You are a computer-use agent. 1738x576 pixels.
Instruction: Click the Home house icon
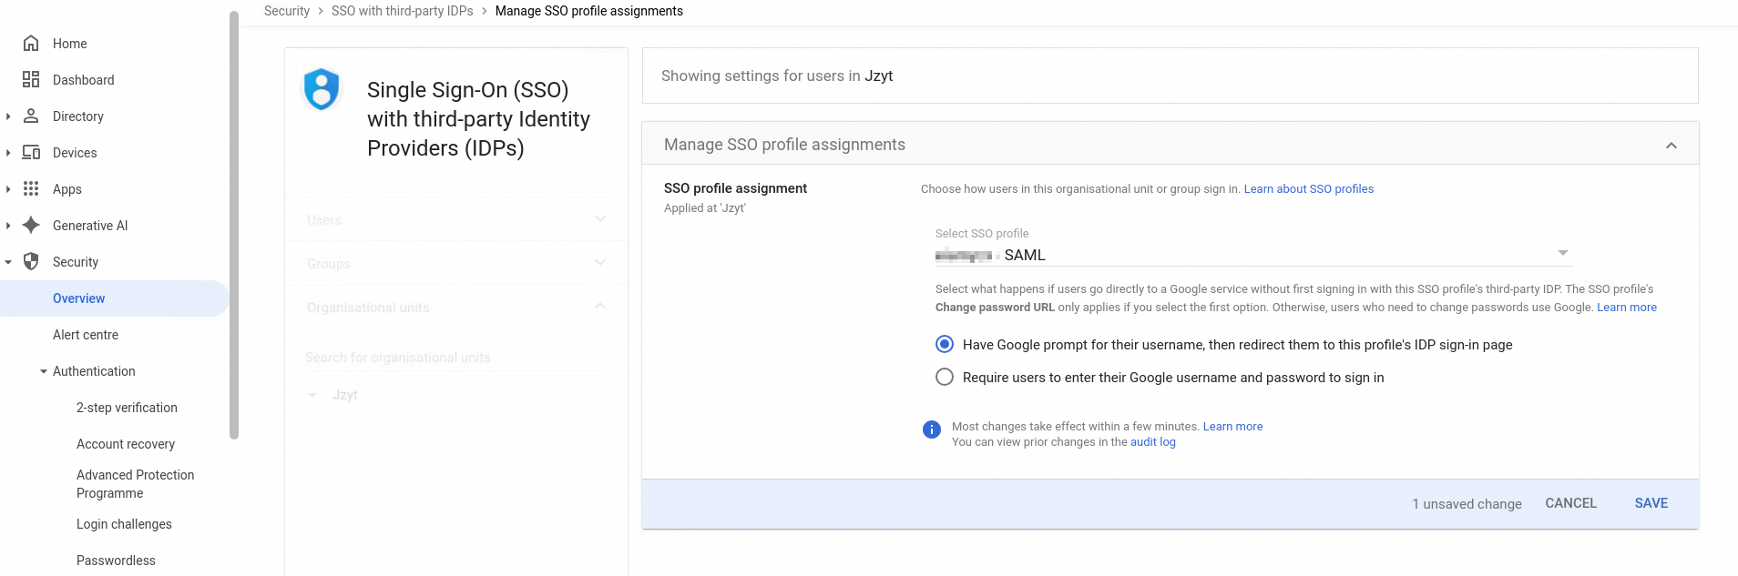tap(31, 44)
